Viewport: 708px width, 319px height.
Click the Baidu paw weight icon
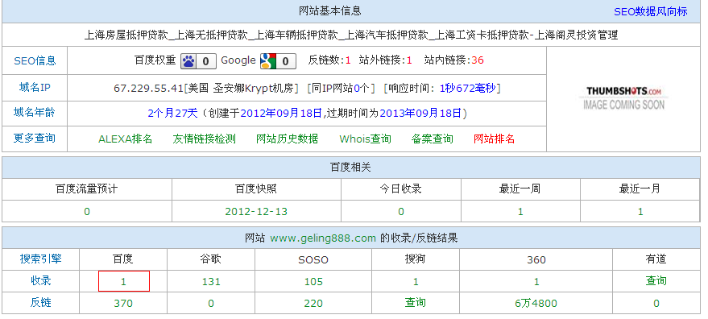[x=198, y=61]
